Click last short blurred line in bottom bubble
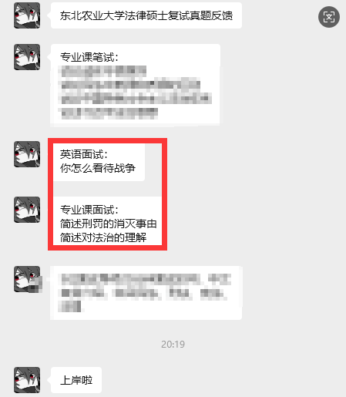 [x=69, y=306]
